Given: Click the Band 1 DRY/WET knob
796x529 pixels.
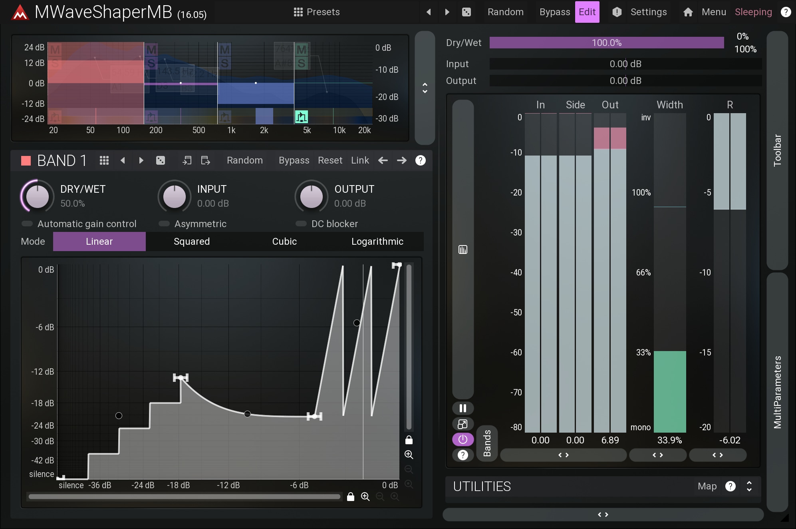Looking at the screenshot, I should (38, 196).
